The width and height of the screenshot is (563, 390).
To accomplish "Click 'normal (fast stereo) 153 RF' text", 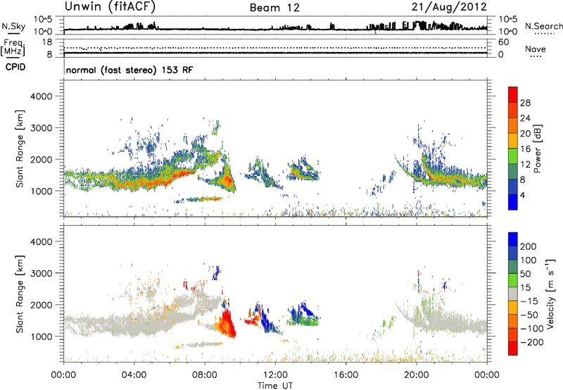I will click(129, 70).
